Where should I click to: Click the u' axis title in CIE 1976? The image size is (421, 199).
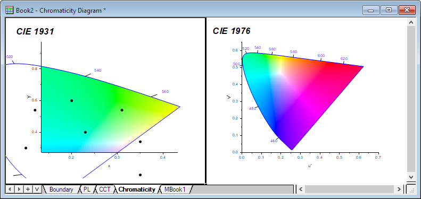tap(310, 166)
